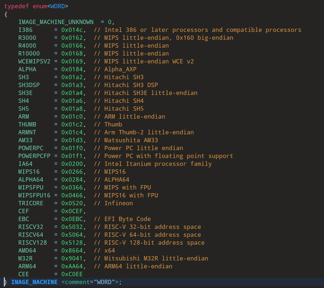Click the 'ARM little-endian' comment
The image size is (324, 288).
[135, 116]
